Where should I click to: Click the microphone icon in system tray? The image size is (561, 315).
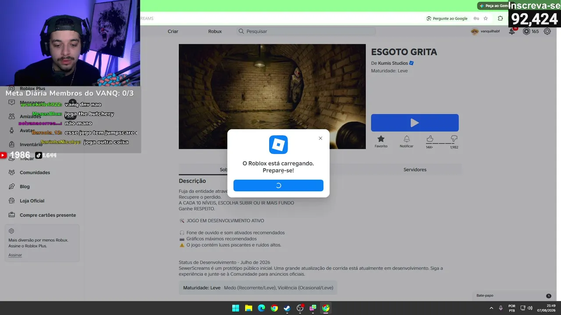(501, 308)
